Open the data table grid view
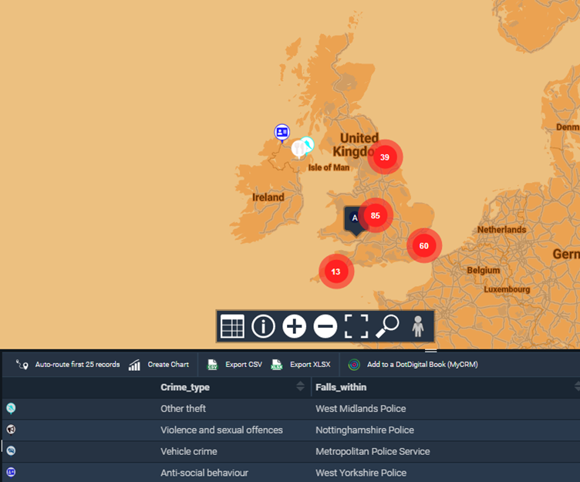580x482 pixels. coord(232,326)
